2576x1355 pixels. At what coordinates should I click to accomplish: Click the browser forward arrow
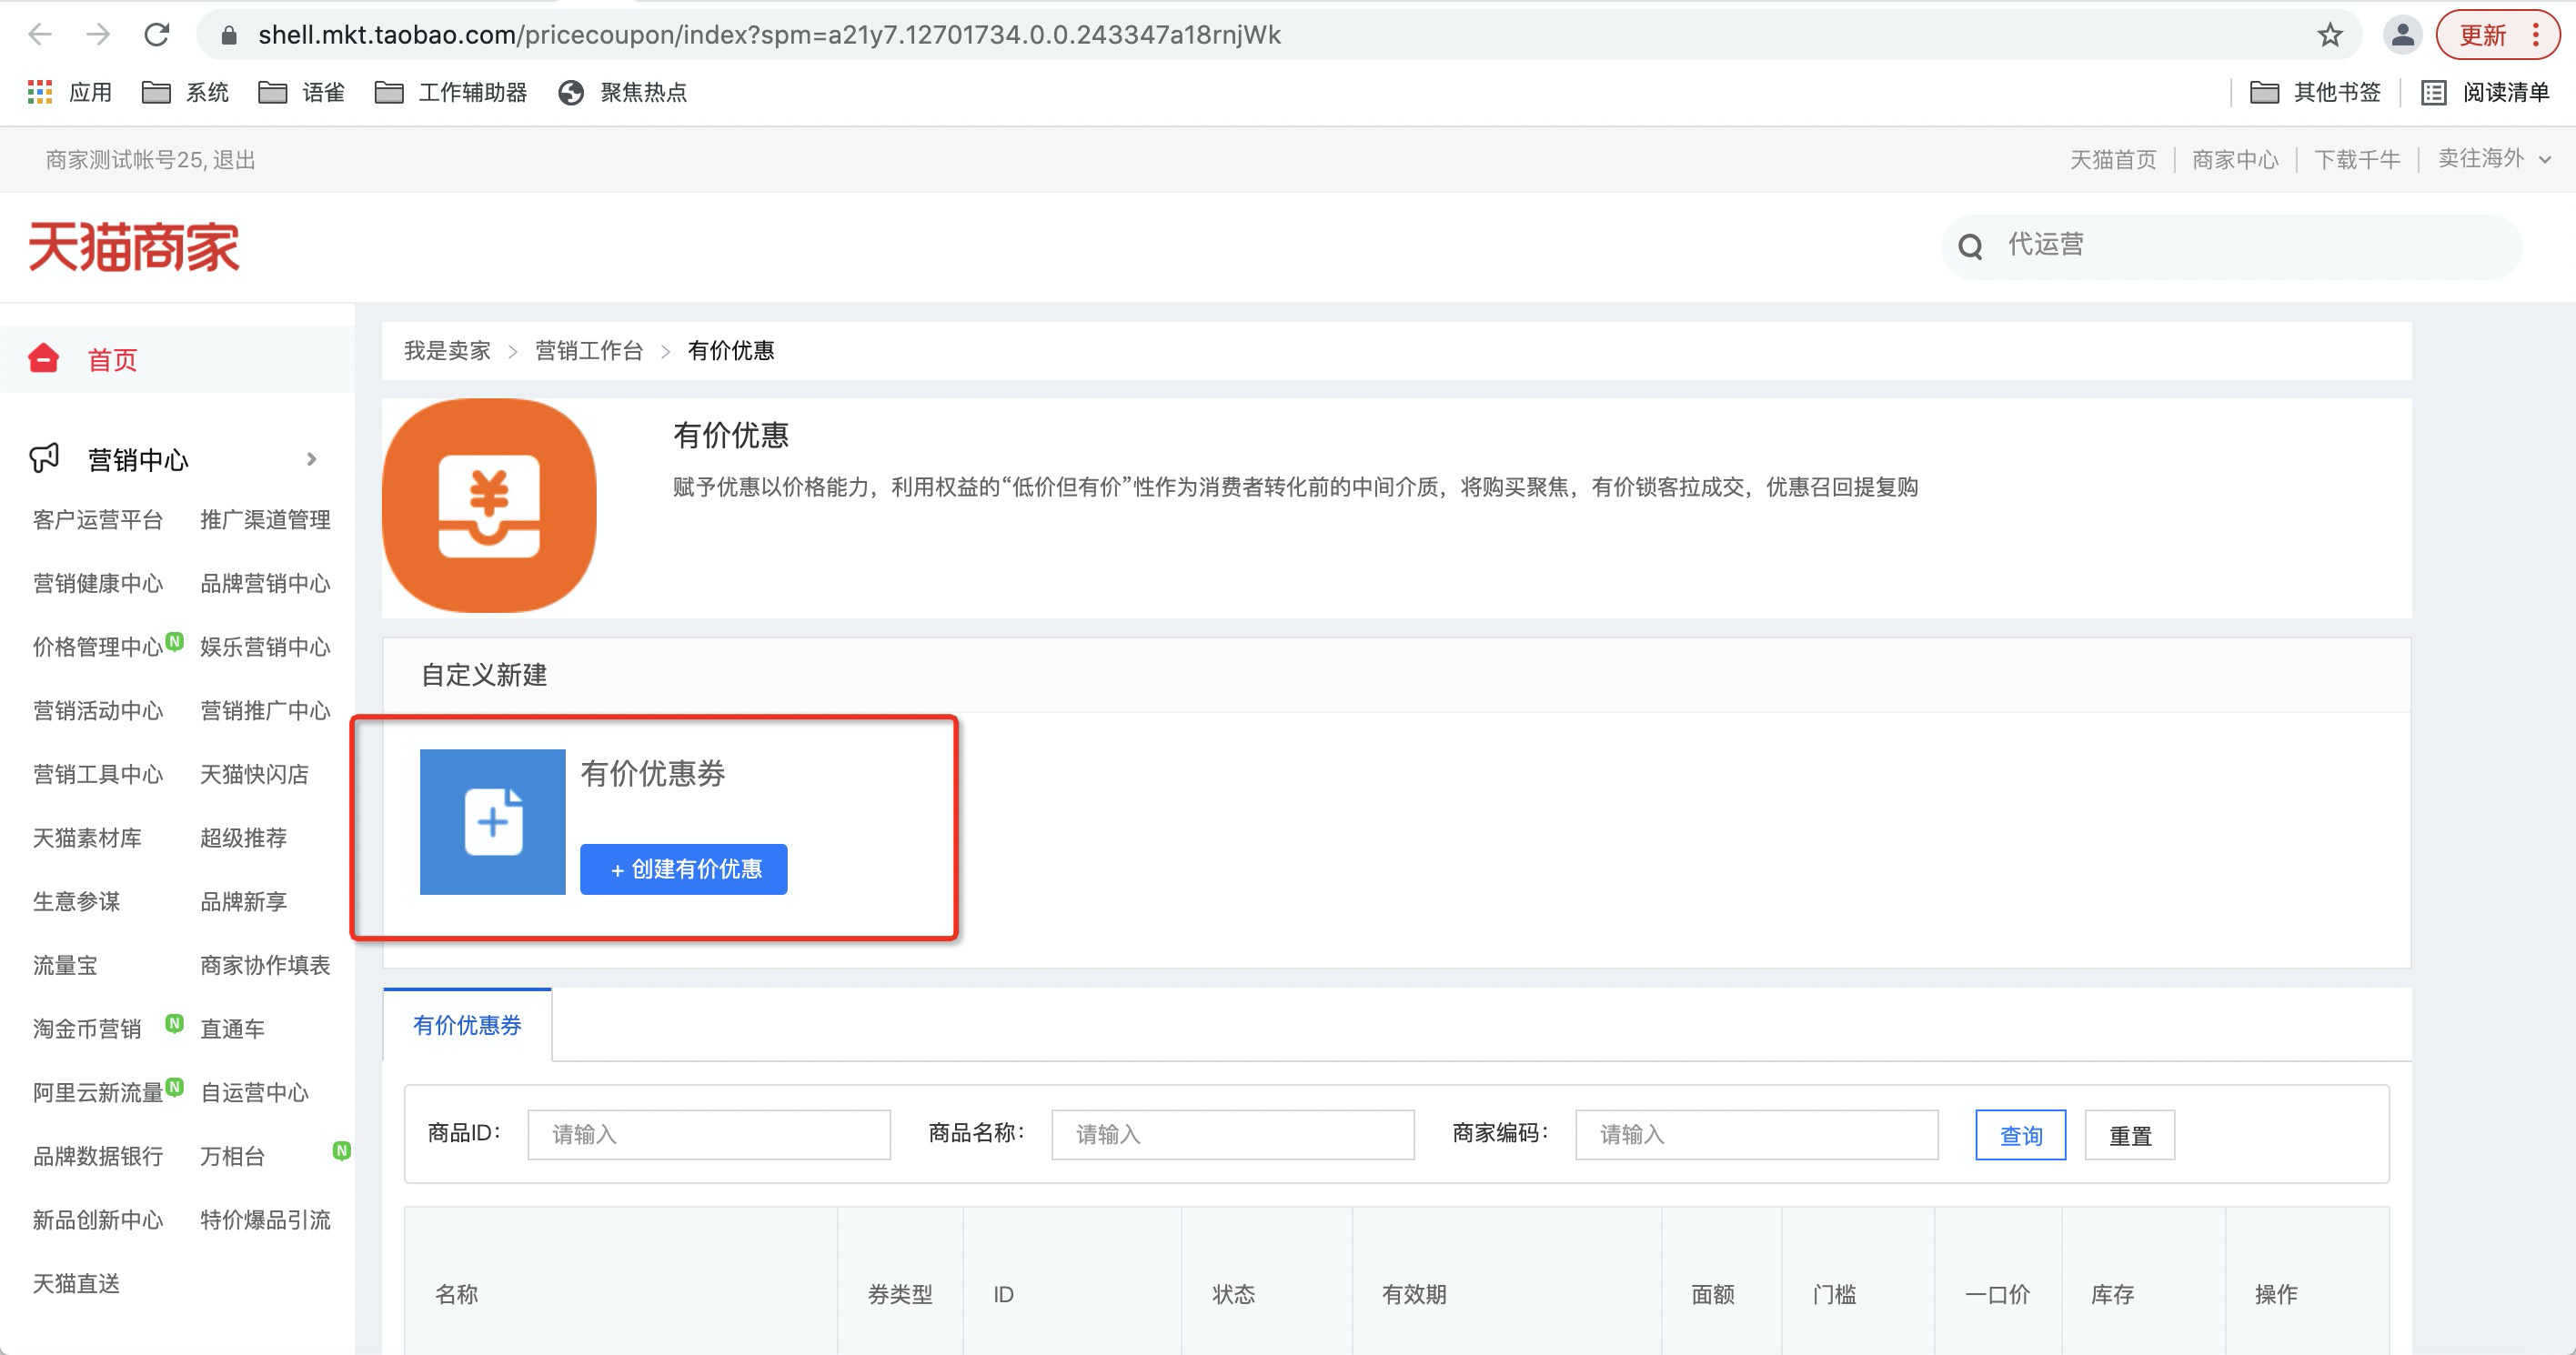click(98, 35)
